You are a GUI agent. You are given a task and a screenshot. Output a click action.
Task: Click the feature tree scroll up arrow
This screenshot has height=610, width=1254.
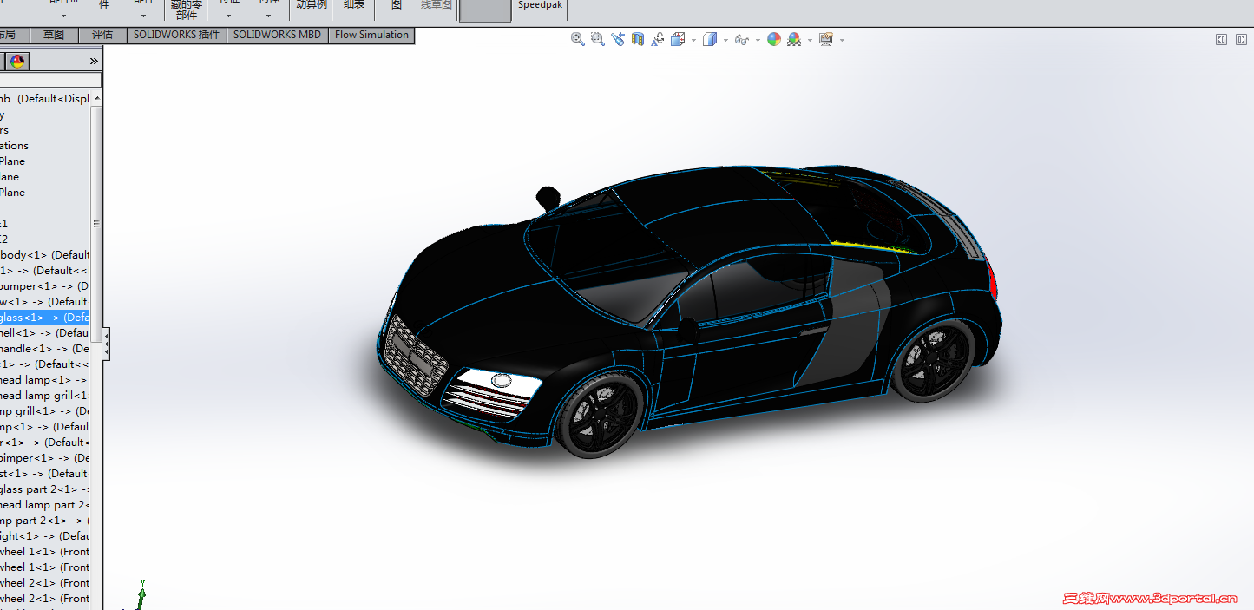96,98
